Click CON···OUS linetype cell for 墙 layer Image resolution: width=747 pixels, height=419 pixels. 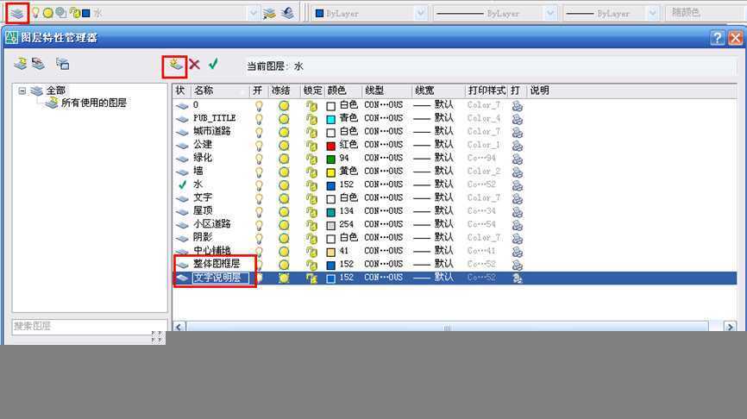384,172
